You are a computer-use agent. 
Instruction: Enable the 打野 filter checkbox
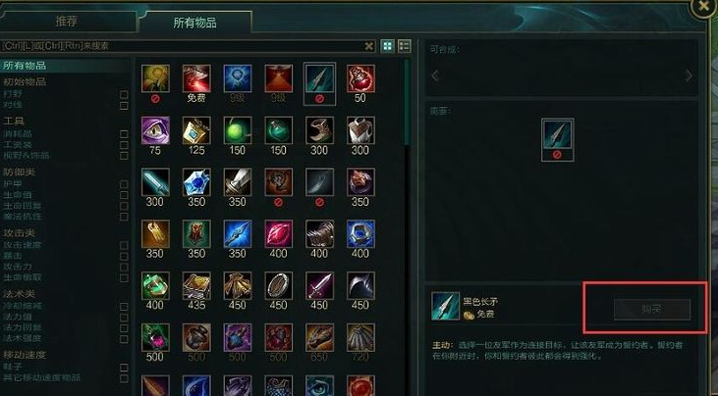[124, 94]
